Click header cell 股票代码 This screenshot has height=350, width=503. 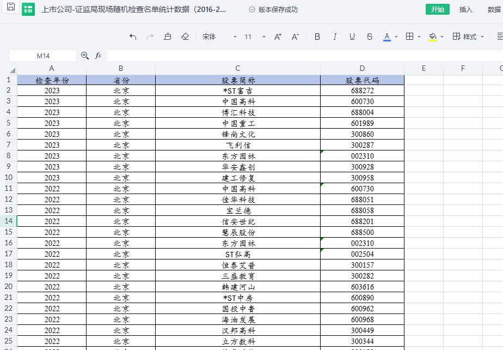click(362, 80)
